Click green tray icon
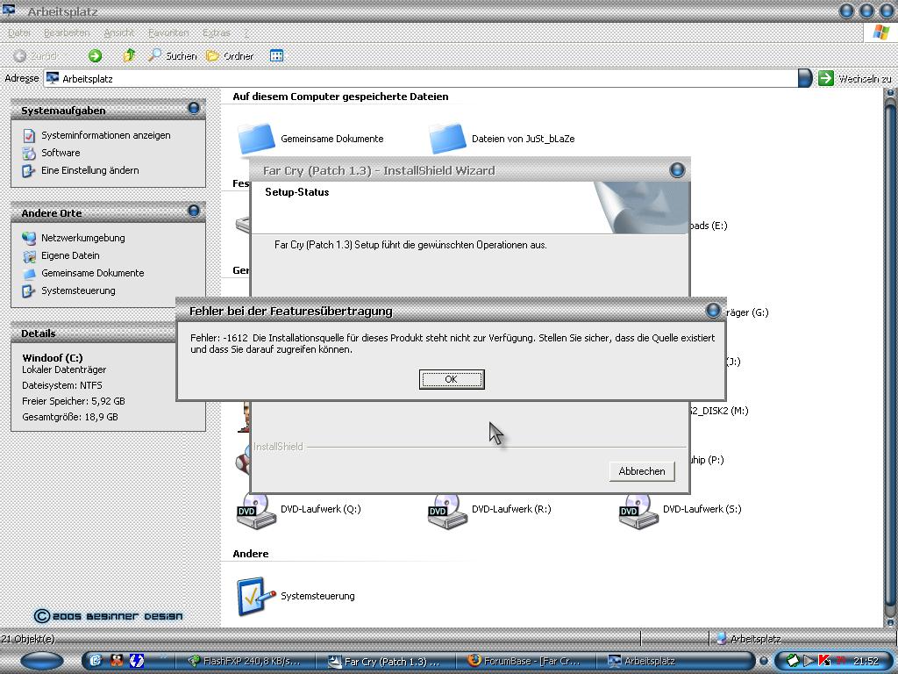The width and height of the screenshot is (898, 674). (x=793, y=661)
